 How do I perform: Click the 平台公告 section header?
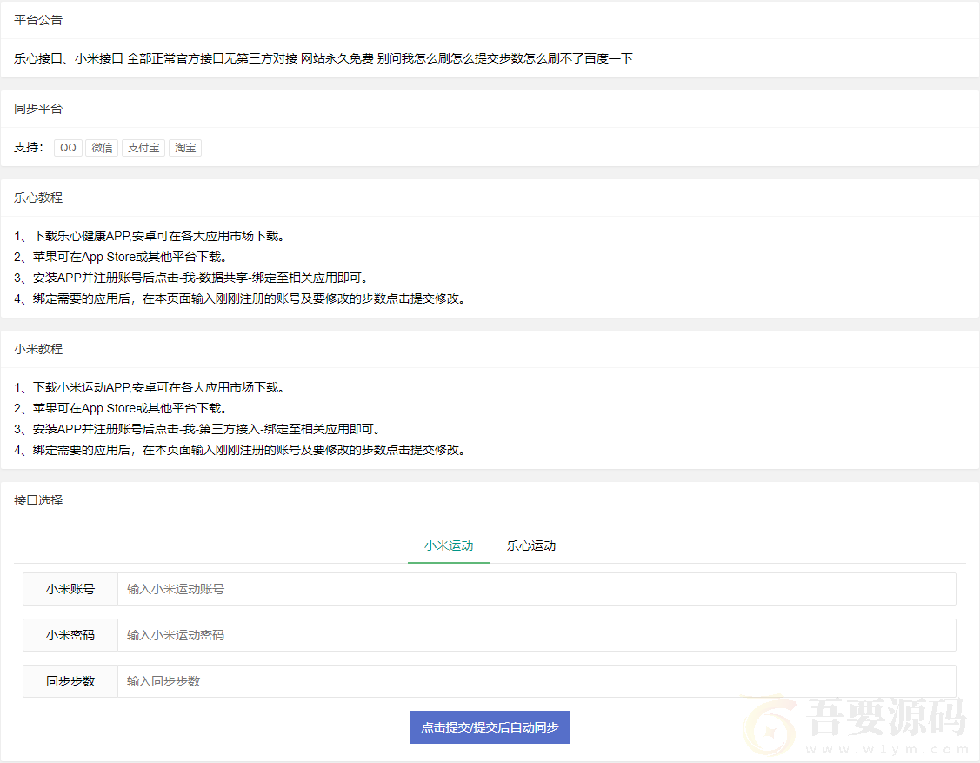(x=38, y=20)
